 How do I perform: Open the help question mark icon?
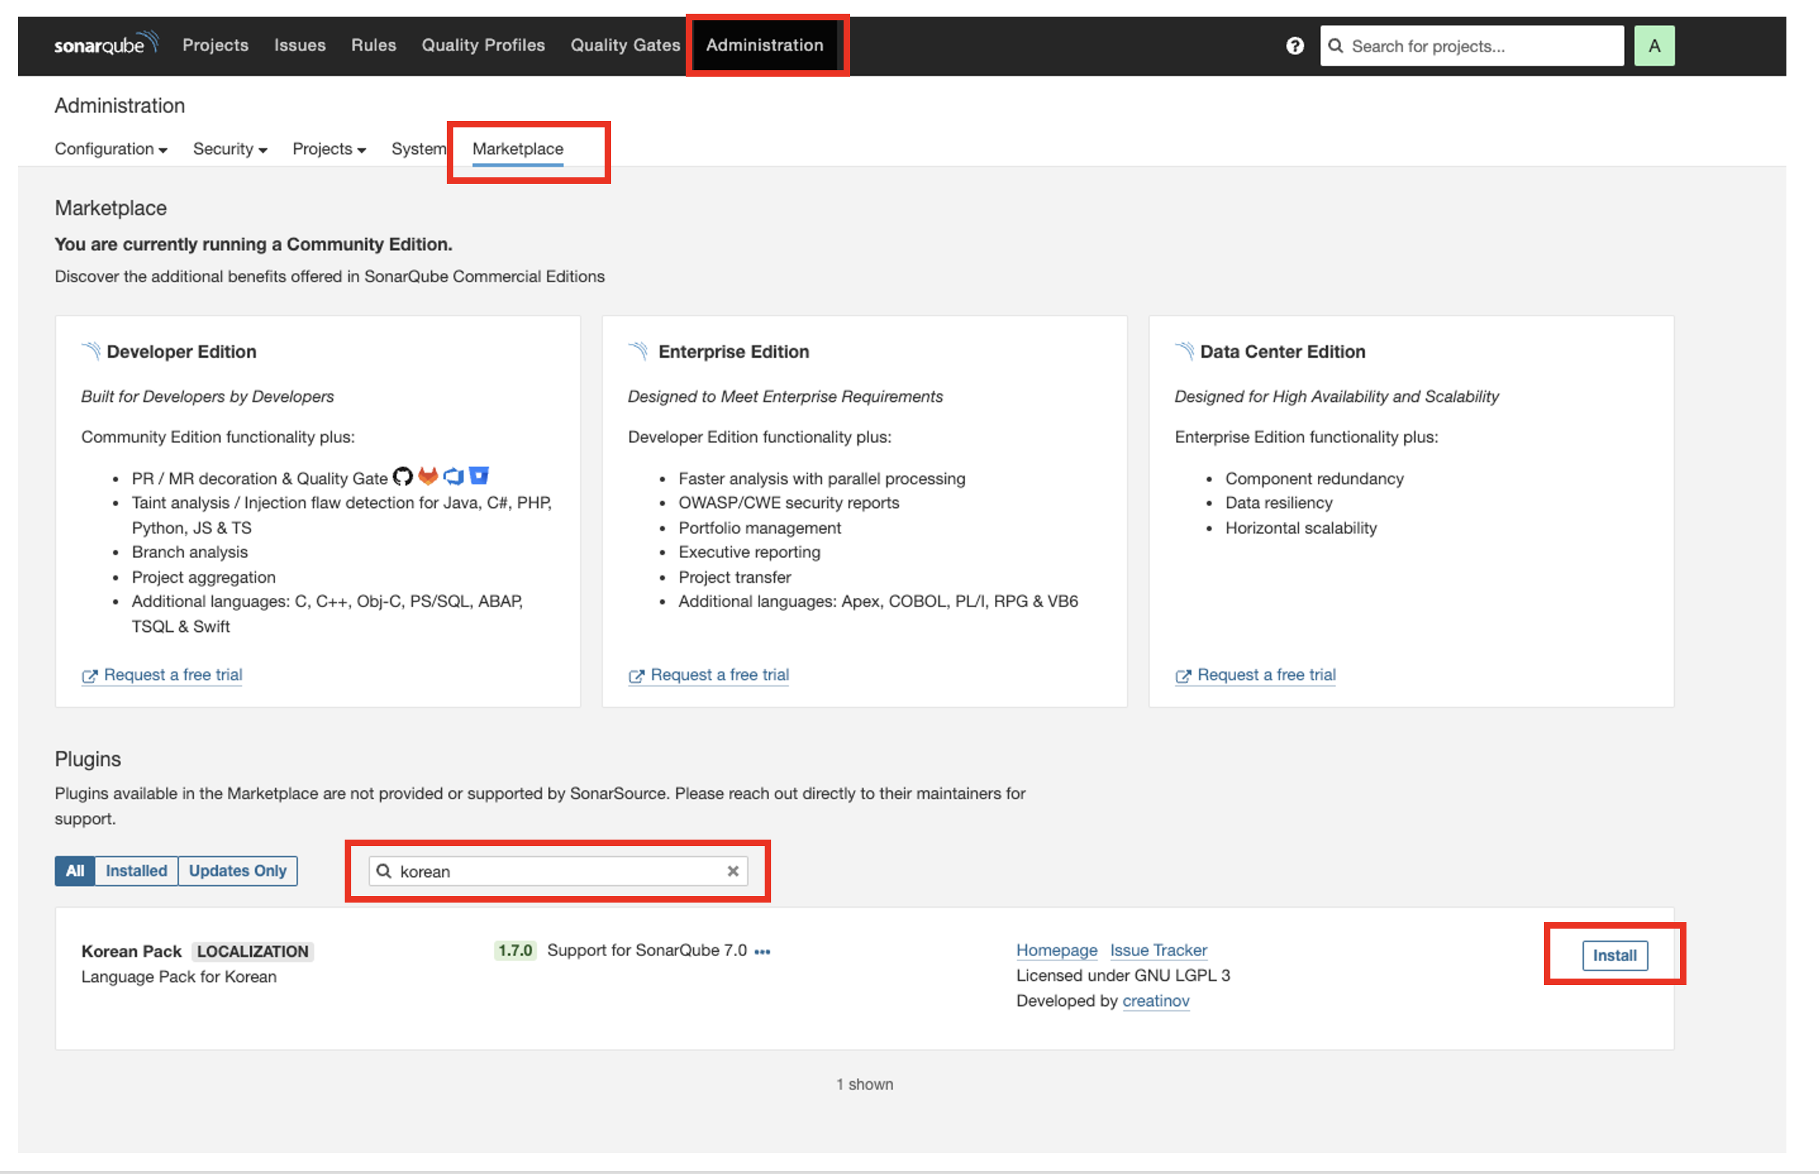[x=1294, y=46]
